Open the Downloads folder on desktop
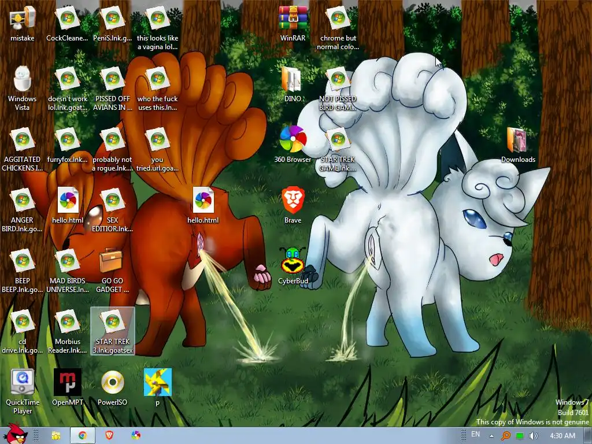Image resolution: width=592 pixels, height=444 pixels. pyautogui.click(x=518, y=145)
